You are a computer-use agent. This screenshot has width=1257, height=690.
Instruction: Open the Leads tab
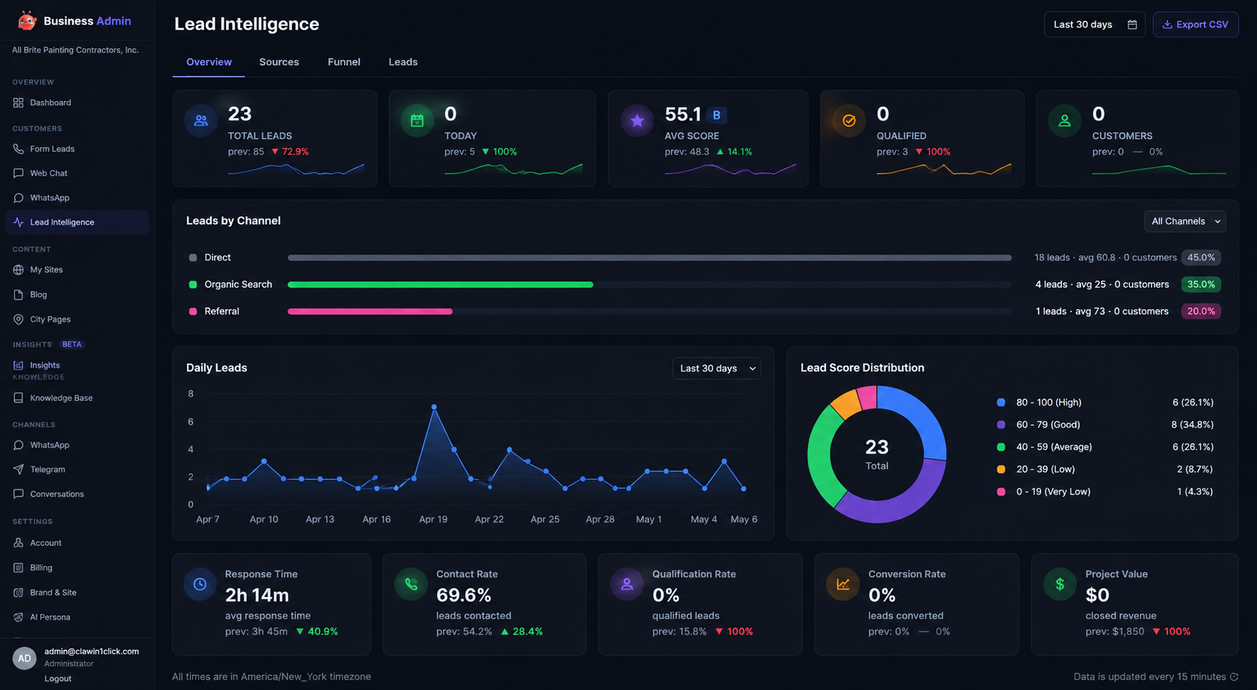pos(403,62)
